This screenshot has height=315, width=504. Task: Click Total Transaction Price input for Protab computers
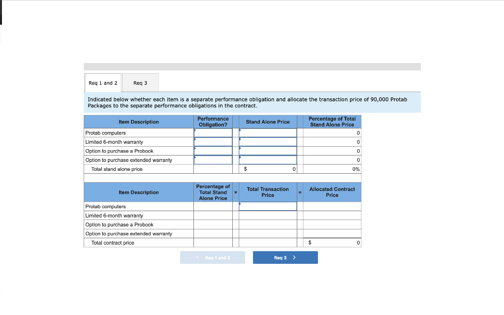[x=267, y=206]
